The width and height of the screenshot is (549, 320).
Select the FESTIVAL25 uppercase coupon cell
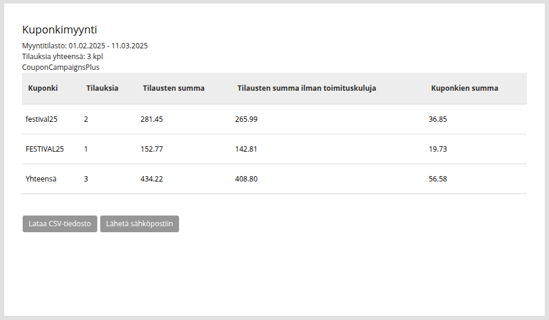45,149
